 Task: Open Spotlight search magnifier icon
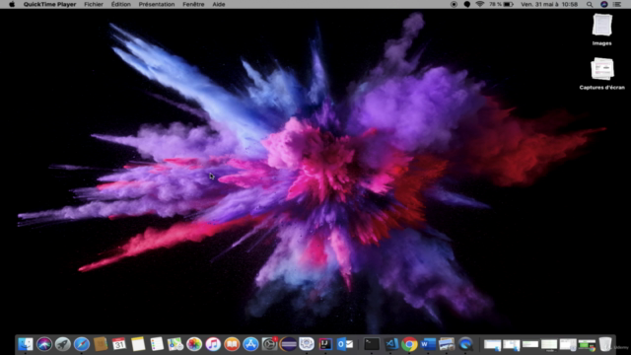[x=590, y=4]
